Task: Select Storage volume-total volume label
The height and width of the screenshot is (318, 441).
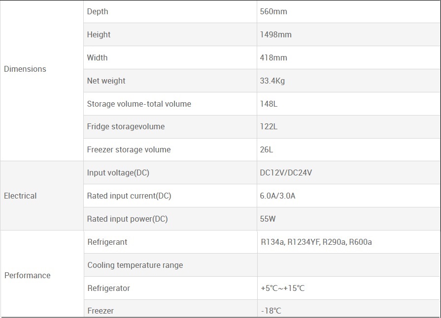Action: [139, 104]
